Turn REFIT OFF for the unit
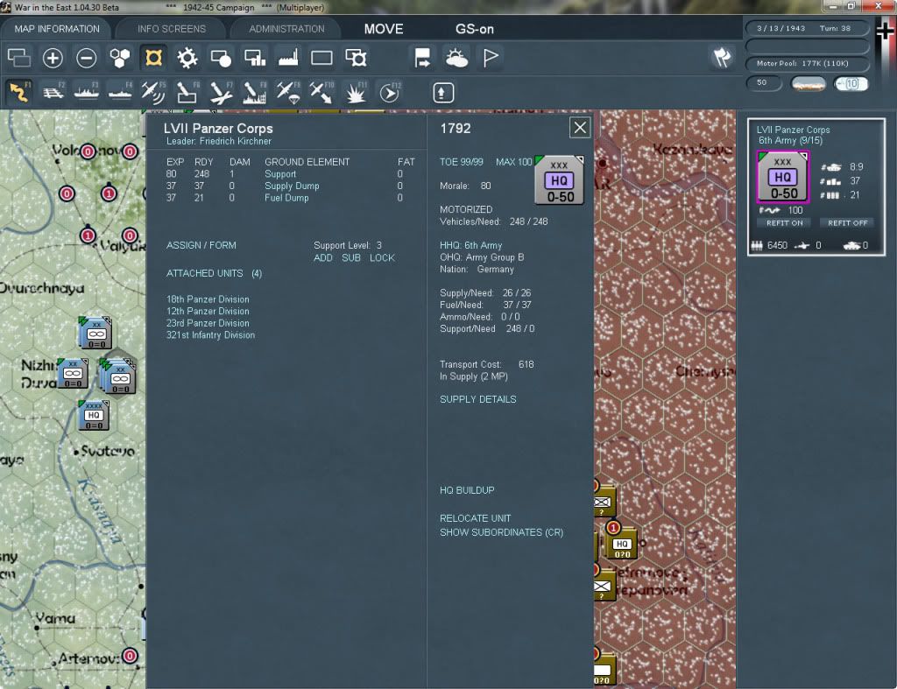The height and width of the screenshot is (689, 897). click(848, 223)
